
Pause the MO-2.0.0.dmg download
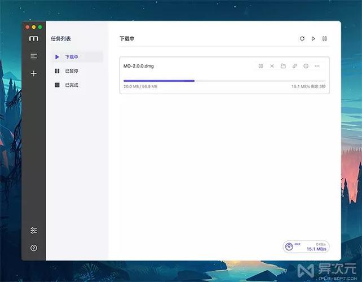click(261, 66)
